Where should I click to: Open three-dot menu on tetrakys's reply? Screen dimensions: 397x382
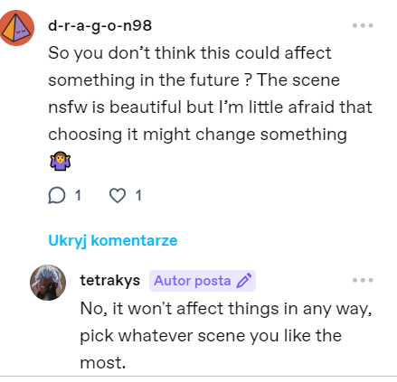(363, 280)
